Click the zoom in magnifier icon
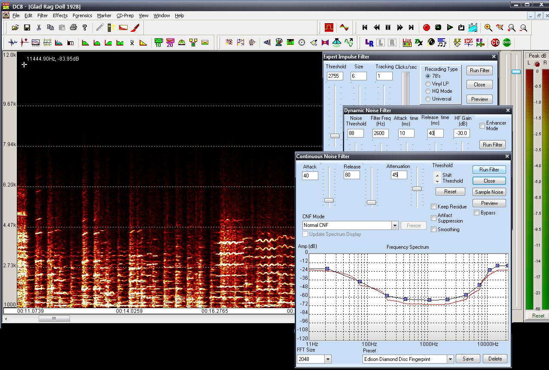The image size is (549, 370). click(x=487, y=27)
